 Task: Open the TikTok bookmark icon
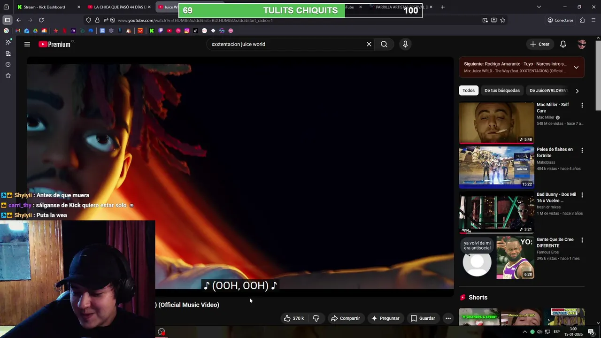(195, 31)
